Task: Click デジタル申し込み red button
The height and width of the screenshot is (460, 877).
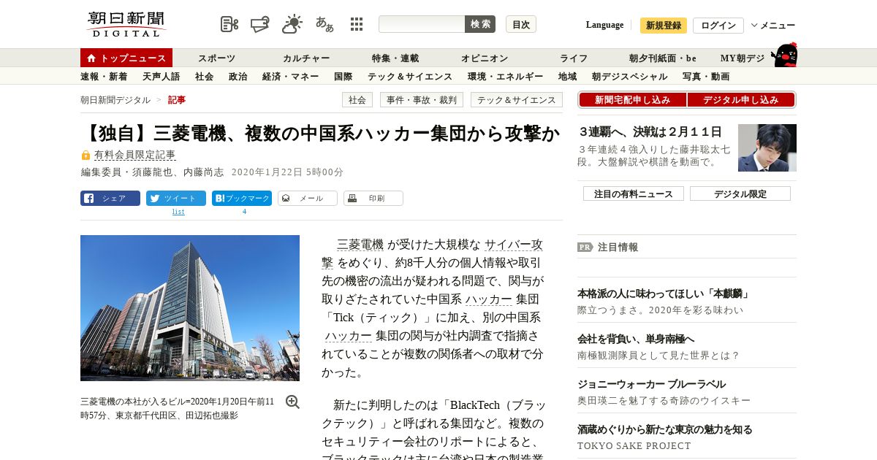Action: coord(741,100)
